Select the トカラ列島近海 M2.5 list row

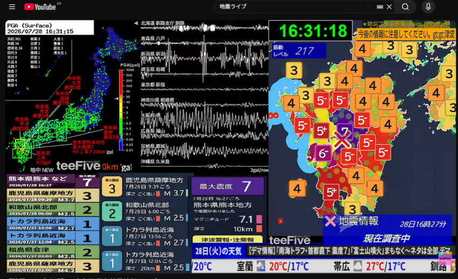(x=53, y=238)
